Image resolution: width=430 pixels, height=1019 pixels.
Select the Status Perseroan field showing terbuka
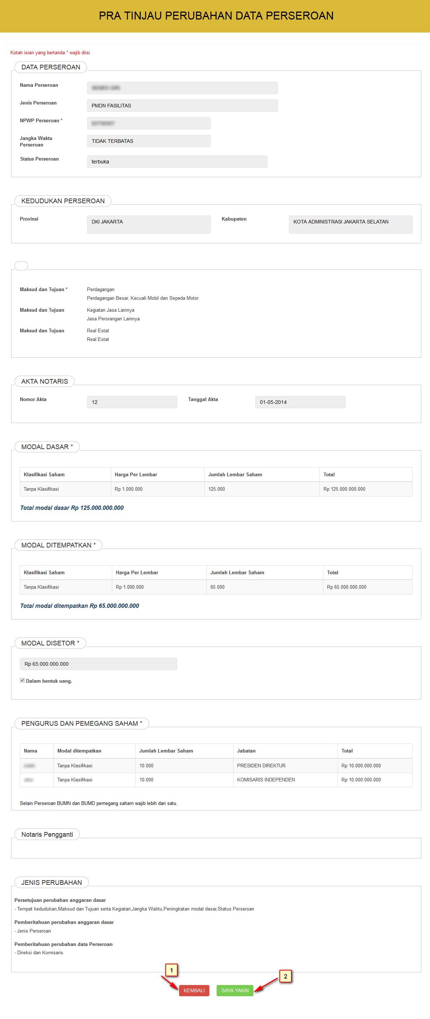click(x=177, y=162)
